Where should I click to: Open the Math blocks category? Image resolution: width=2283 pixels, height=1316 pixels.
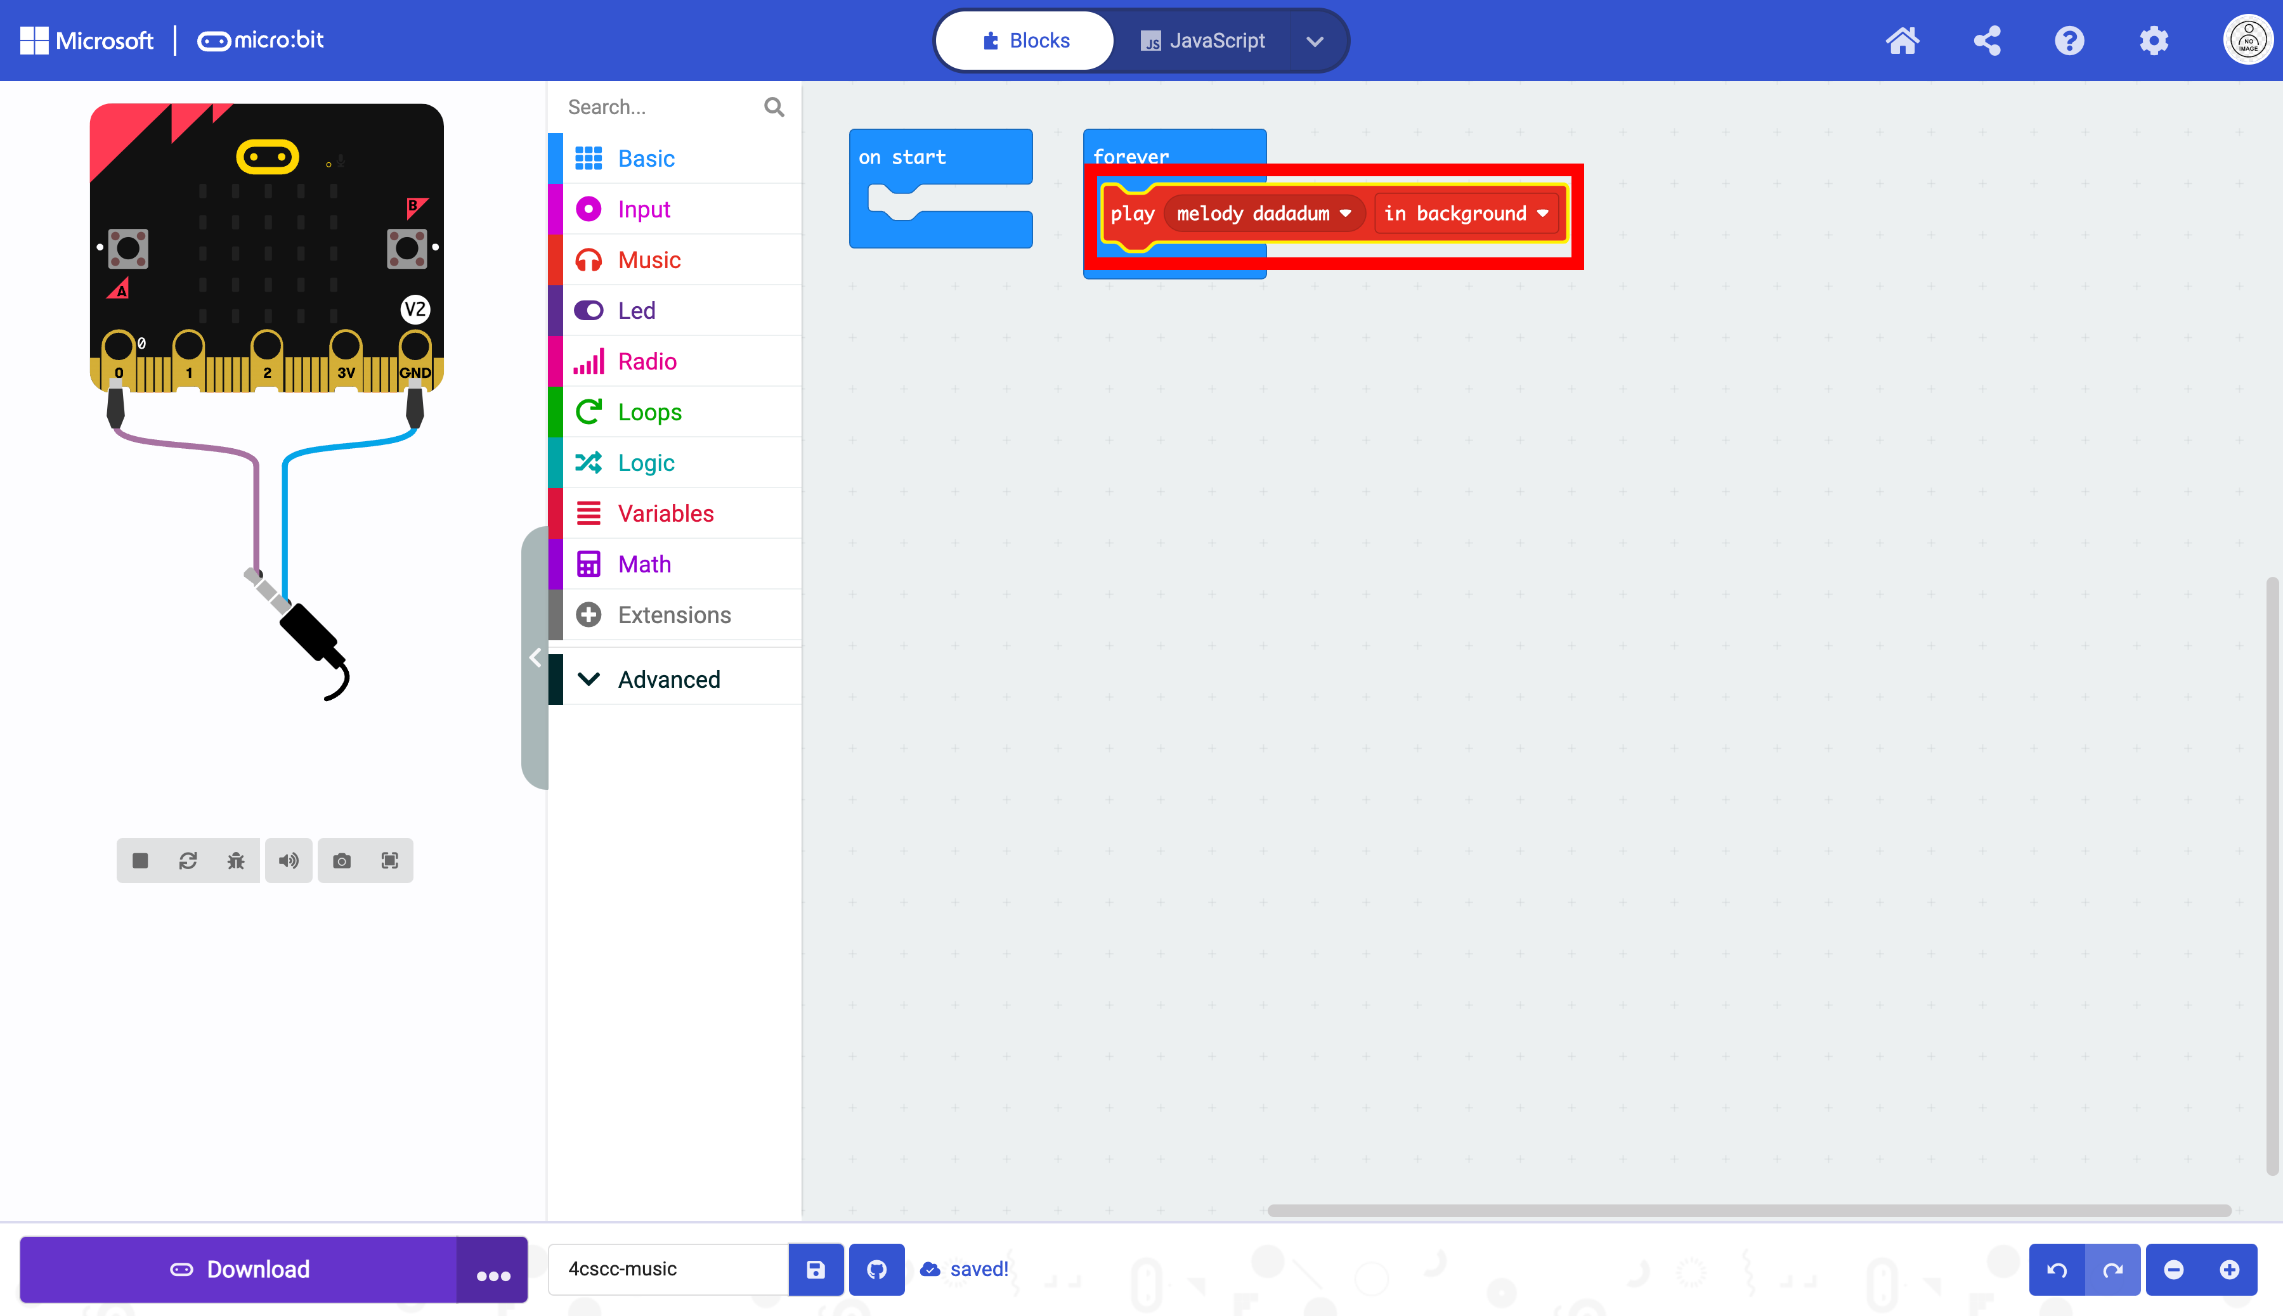675,563
